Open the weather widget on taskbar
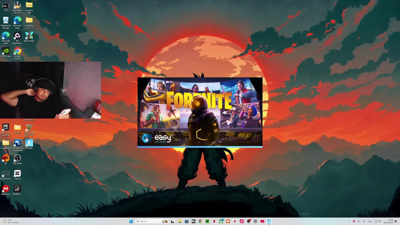The width and height of the screenshot is (400, 225). click(x=11, y=221)
